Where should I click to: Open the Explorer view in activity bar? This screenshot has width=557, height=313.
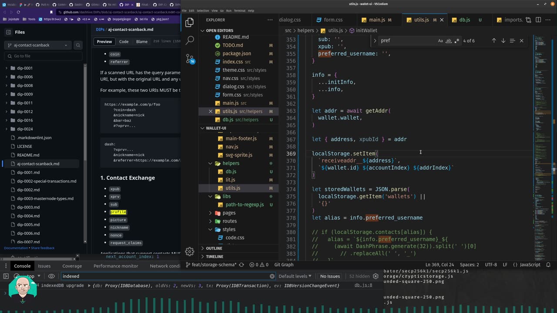(x=190, y=23)
